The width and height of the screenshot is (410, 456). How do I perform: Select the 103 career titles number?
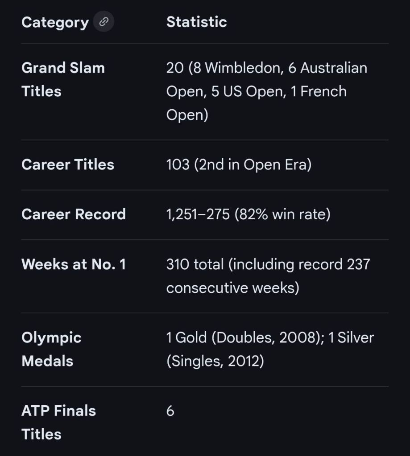click(x=178, y=164)
